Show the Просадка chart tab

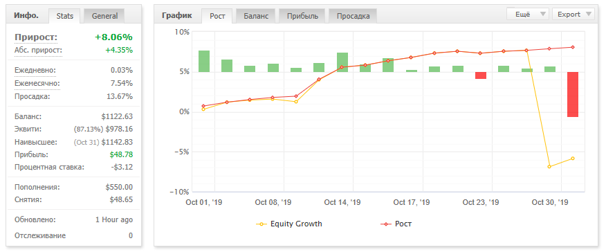[353, 16]
